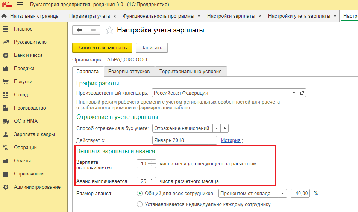Screen dimensions: 358x212
Task: Expand the Способ отражения в бух.учете dropdown
Action: (x=217, y=128)
